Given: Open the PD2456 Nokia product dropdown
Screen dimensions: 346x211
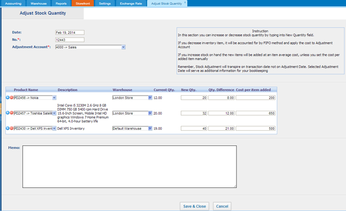Looking at the screenshot, I should click(x=54, y=97).
